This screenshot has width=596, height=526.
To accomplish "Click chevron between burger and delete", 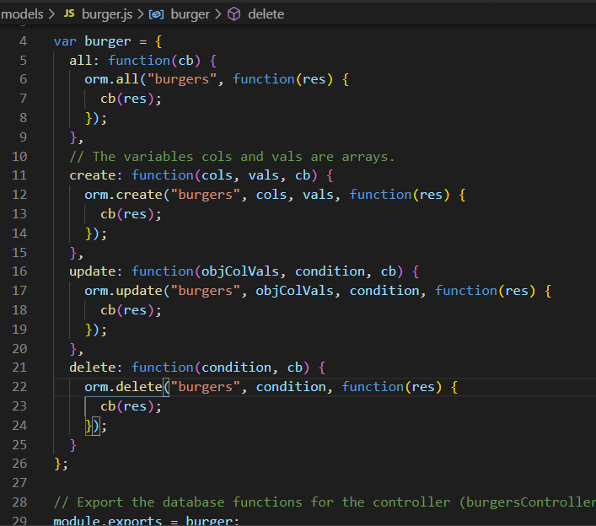I will 217,14.
